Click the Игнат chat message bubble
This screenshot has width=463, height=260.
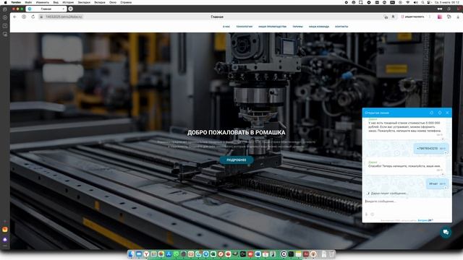tap(437, 183)
